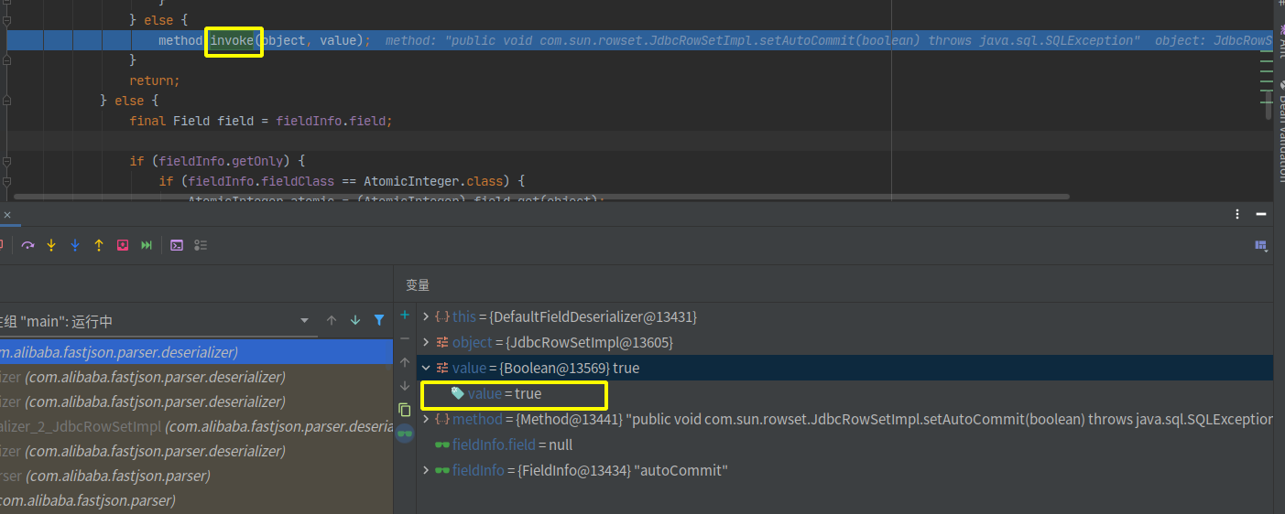Click the Step Into yellow arrow icon
Screen dimensions: 1285x514
click(51, 245)
